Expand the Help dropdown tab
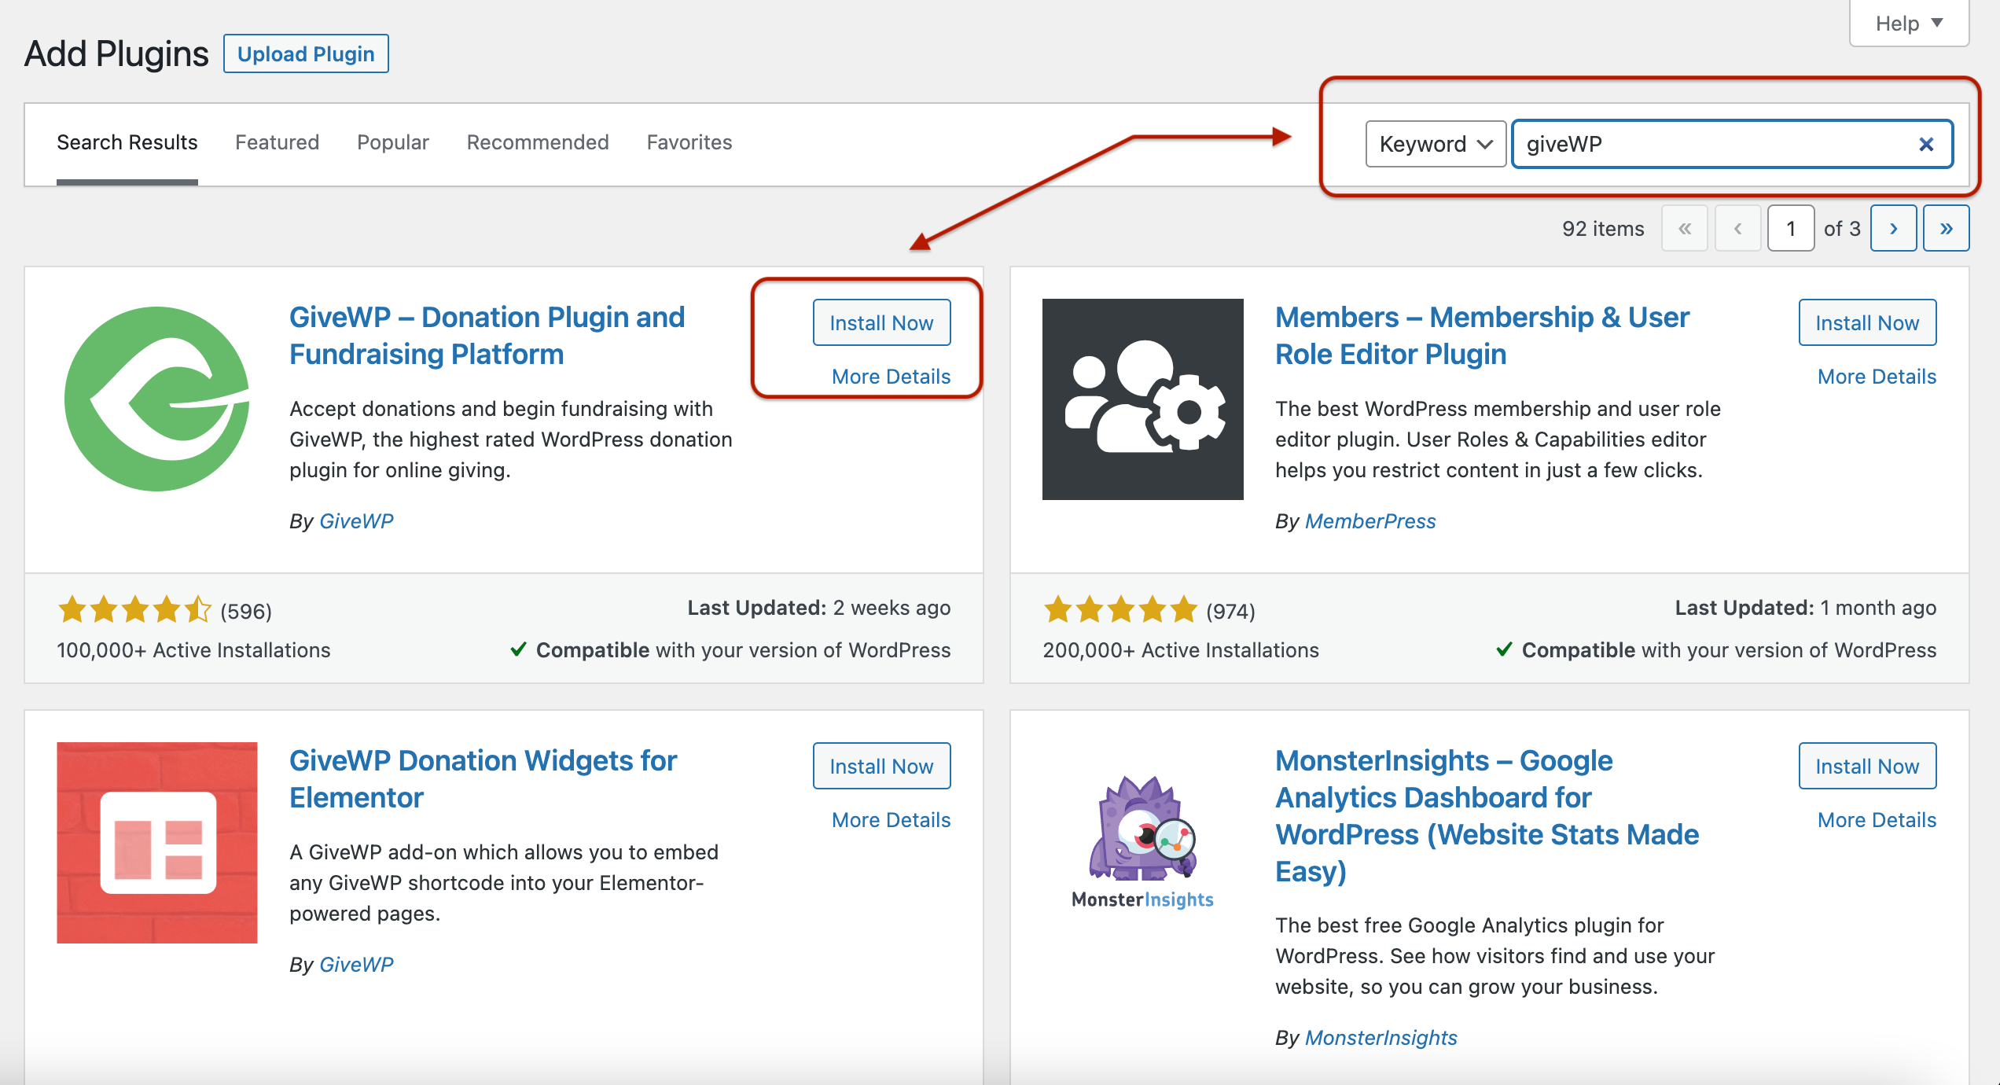Screen dimensions: 2000x1085 click(x=1909, y=24)
